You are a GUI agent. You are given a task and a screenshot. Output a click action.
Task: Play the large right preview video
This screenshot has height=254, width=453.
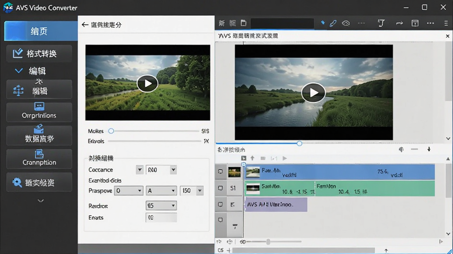pyautogui.click(x=314, y=93)
